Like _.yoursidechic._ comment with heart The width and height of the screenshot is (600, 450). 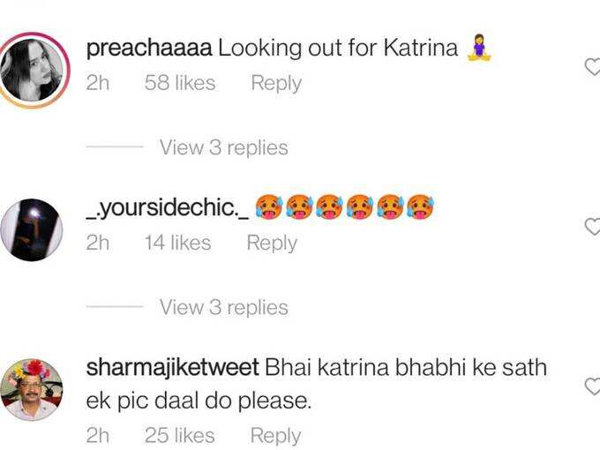point(593,227)
